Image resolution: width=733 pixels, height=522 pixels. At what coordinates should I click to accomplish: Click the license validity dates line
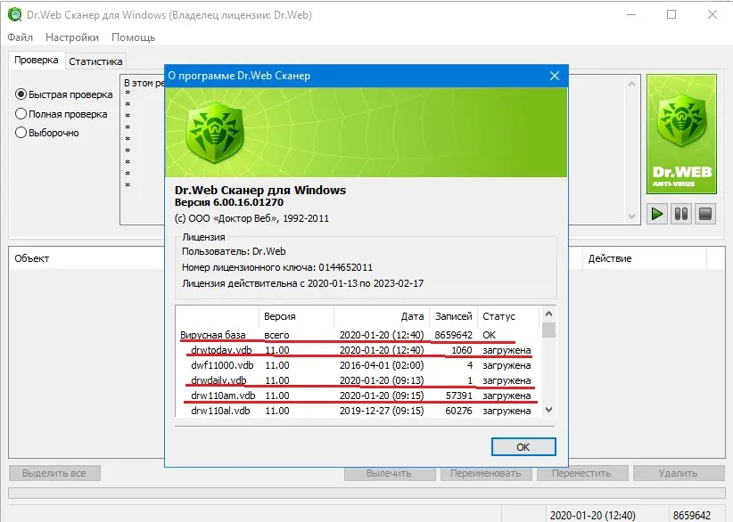click(x=303, y=283)
